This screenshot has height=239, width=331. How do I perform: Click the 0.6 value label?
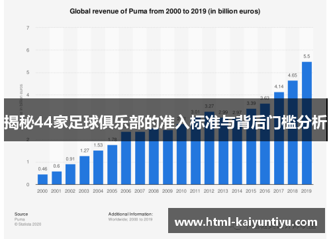click(x=56, y=166)
